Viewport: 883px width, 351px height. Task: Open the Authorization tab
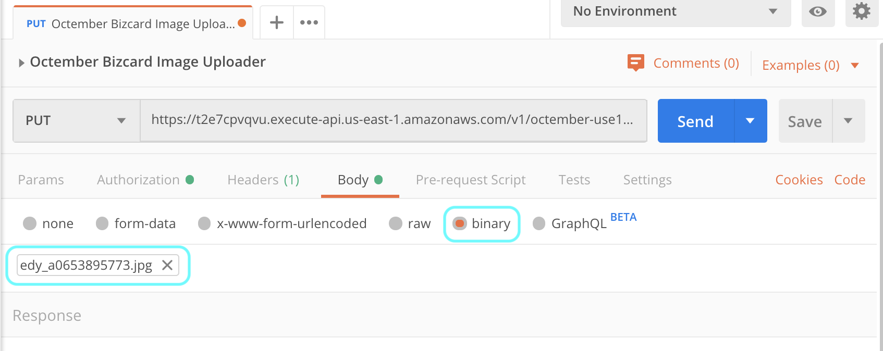click(x=139, y=180)
